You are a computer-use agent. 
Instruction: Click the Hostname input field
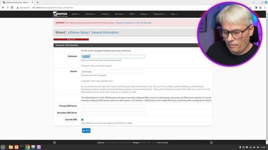click(x=113, y=57)
